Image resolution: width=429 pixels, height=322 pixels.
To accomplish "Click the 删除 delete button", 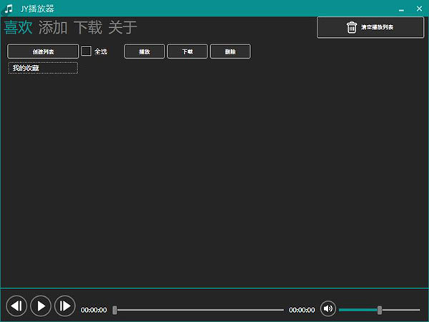I will pyautogui.click(x=230, y=52).
